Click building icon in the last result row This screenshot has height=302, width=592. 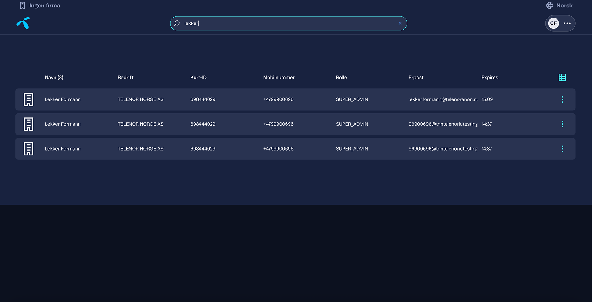point(28,149)
